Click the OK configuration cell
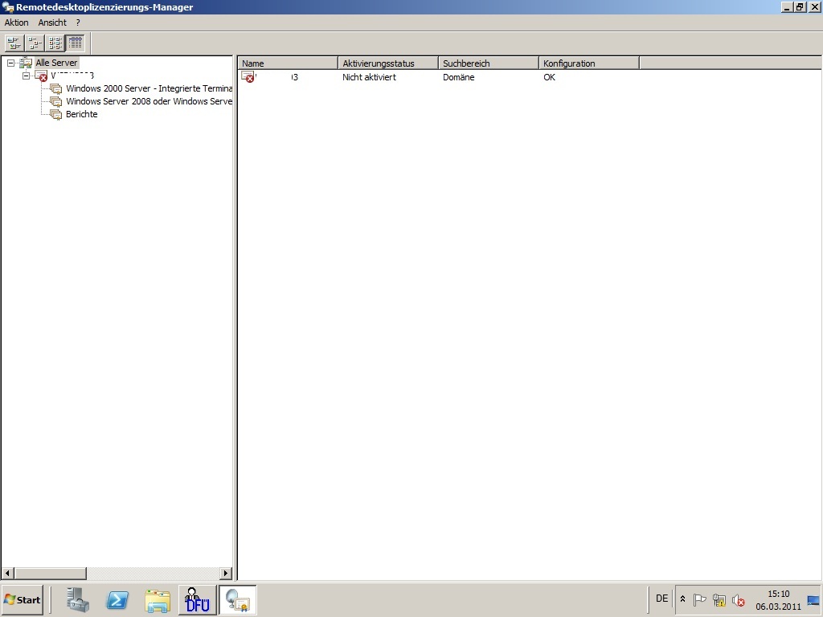Screen dimensions: 823x617 [549, 77]
